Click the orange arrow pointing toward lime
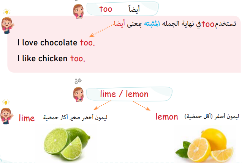Screen dimensions: 242x163 coord(102,105)
